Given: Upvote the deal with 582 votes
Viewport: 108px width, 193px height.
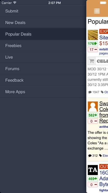Looking at the screenshot, I should pyautogui.click(x=93, y=115).
